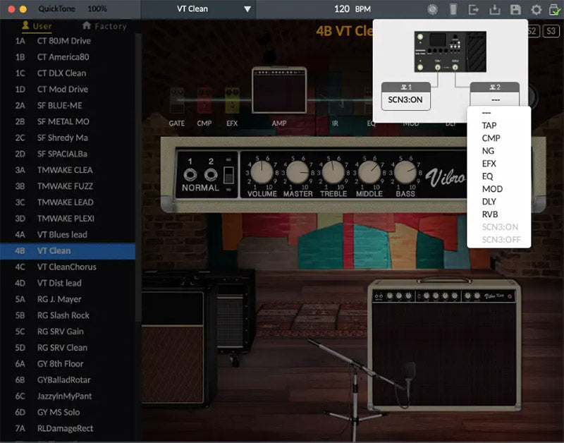Click the trash delete preset icon

click(x=453, y=9)
